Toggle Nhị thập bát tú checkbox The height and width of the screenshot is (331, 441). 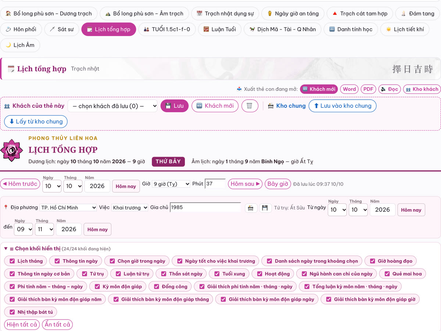12,312
